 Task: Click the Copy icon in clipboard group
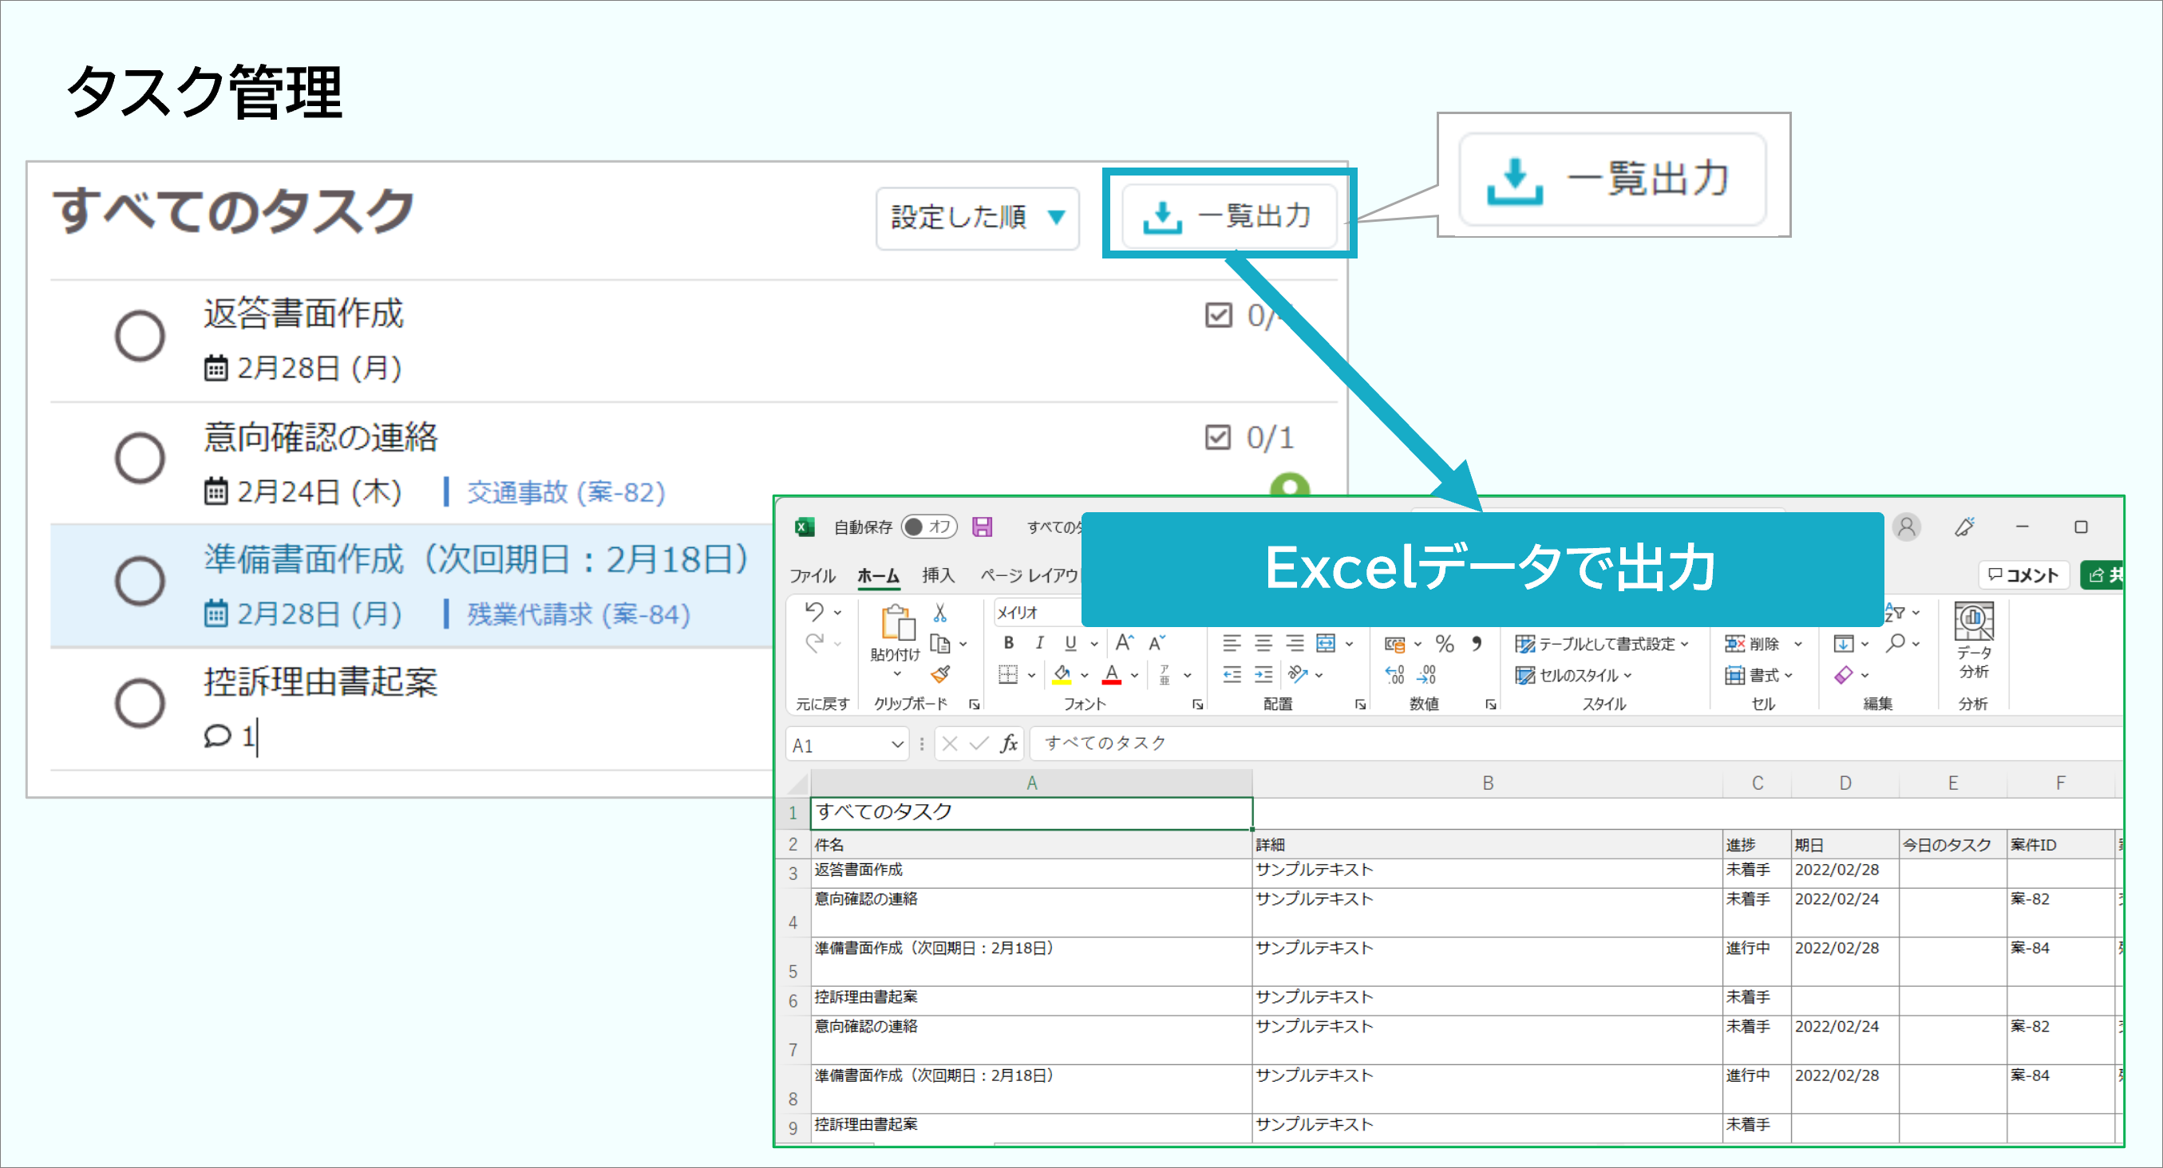pos(940,644)
